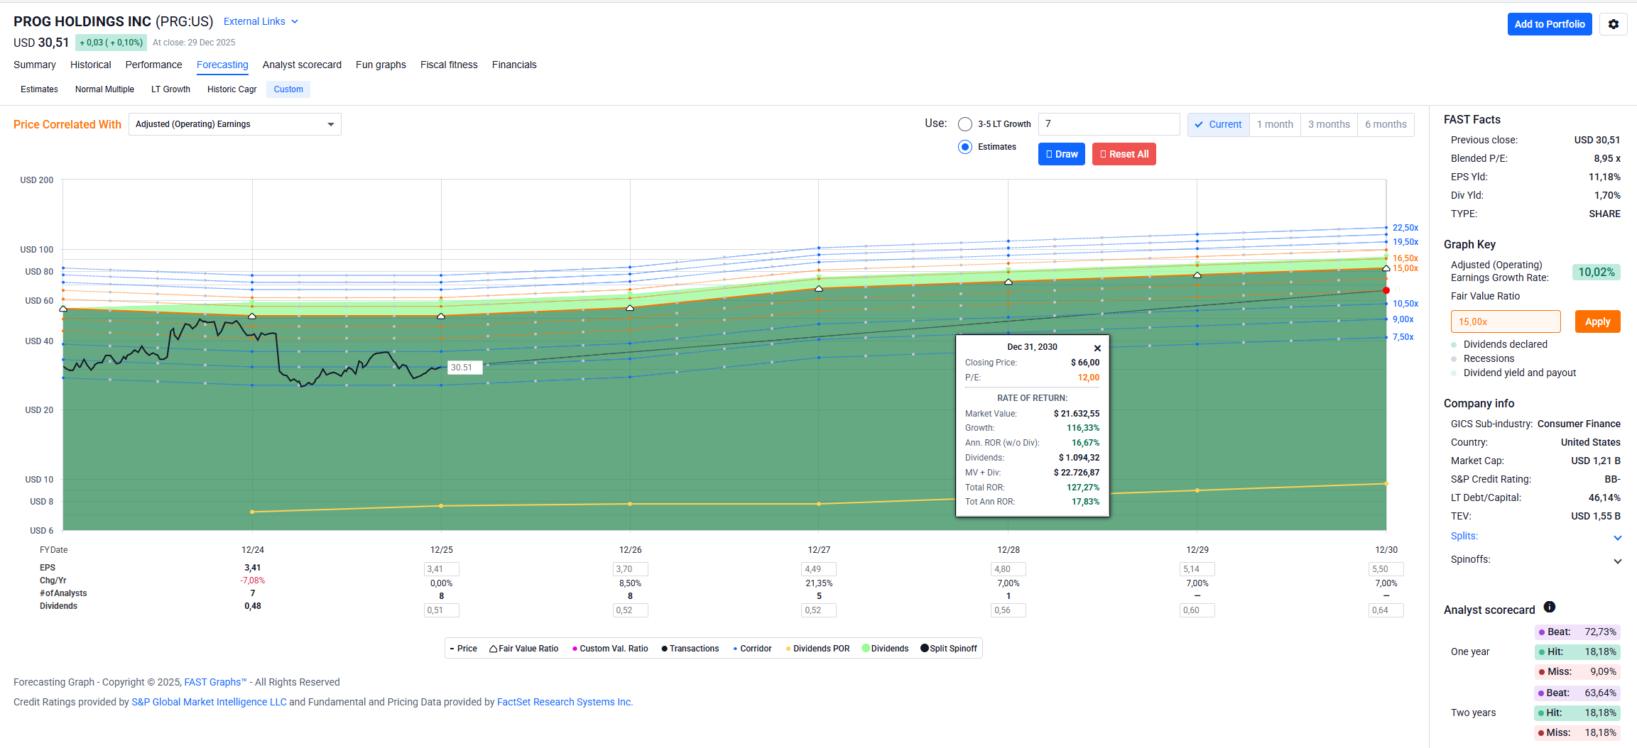This screenshot has width=1637, height=748.
Task: Toggle the Recessions graph key option
Action: (1454, 359)
